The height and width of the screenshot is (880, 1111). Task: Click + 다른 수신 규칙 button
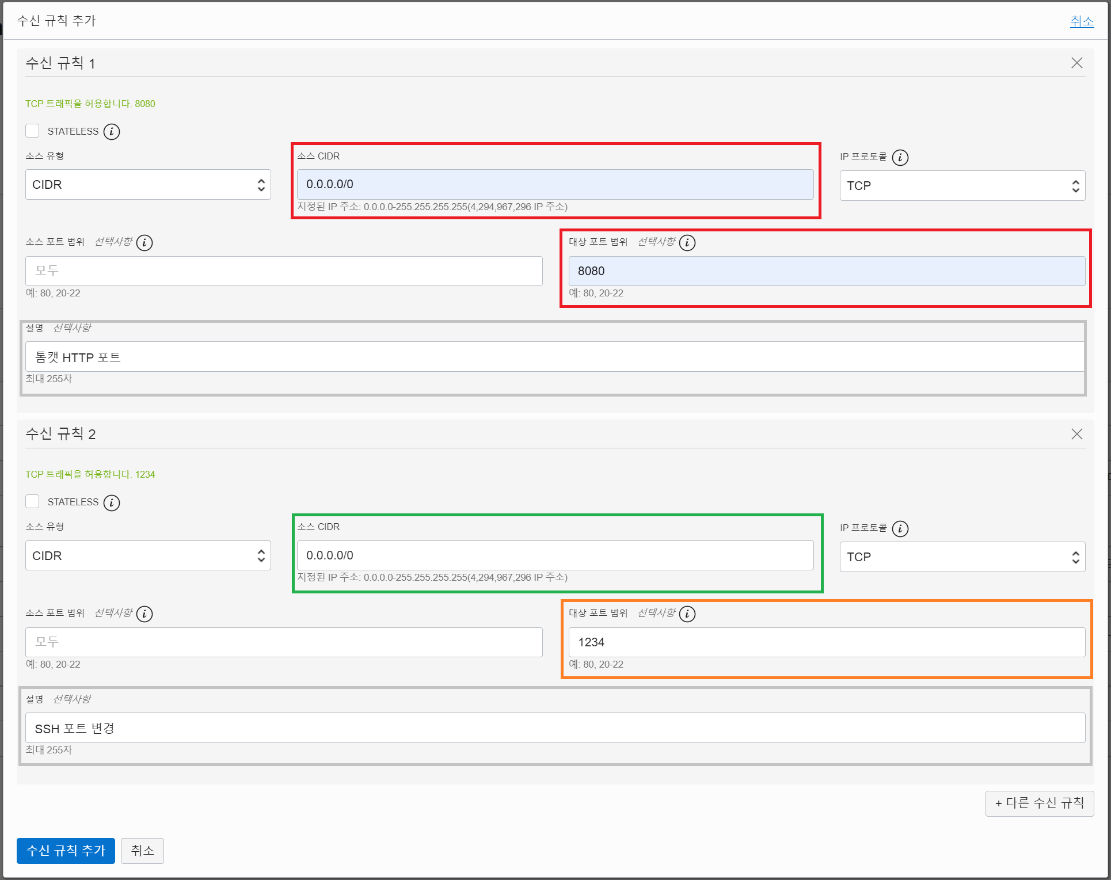pos(1039,803)
